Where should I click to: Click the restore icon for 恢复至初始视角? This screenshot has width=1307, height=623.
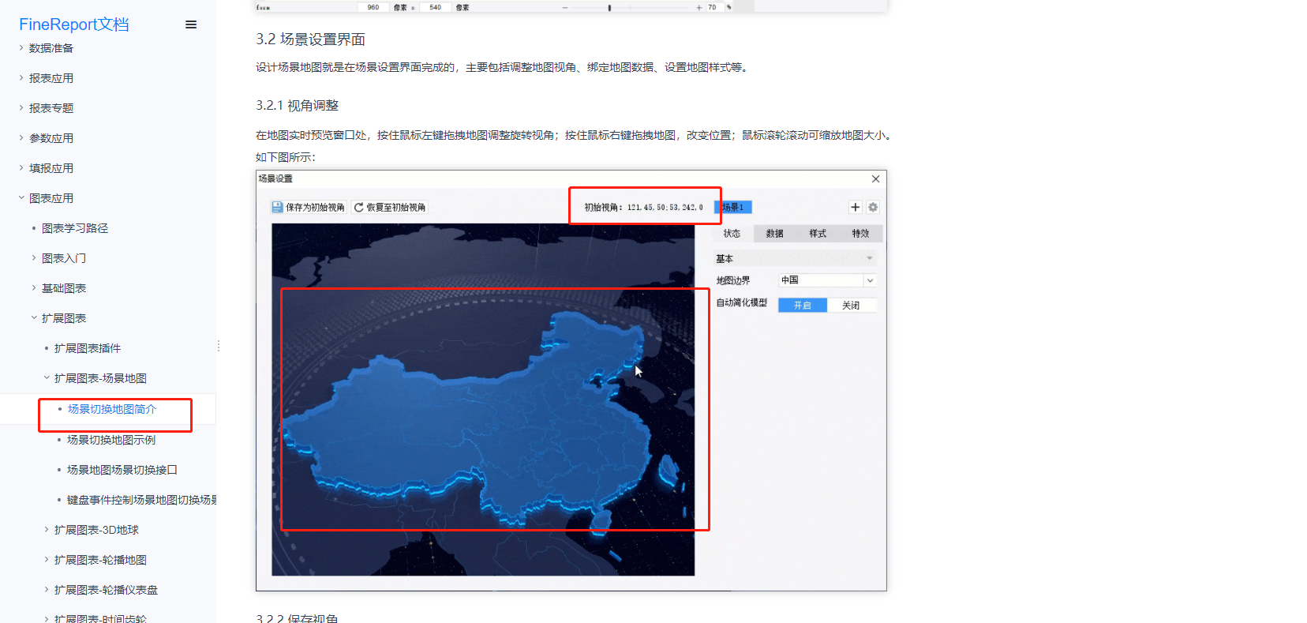(x=358, y=208)
